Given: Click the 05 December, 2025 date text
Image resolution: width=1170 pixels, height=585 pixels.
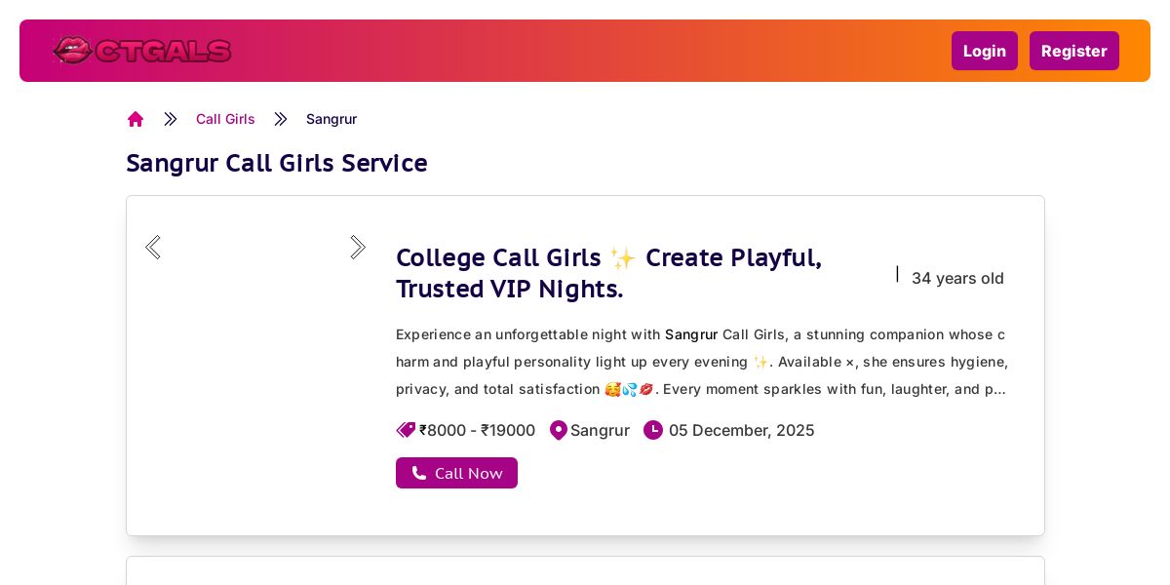Looking at the screenshot, I should point(741,430).
